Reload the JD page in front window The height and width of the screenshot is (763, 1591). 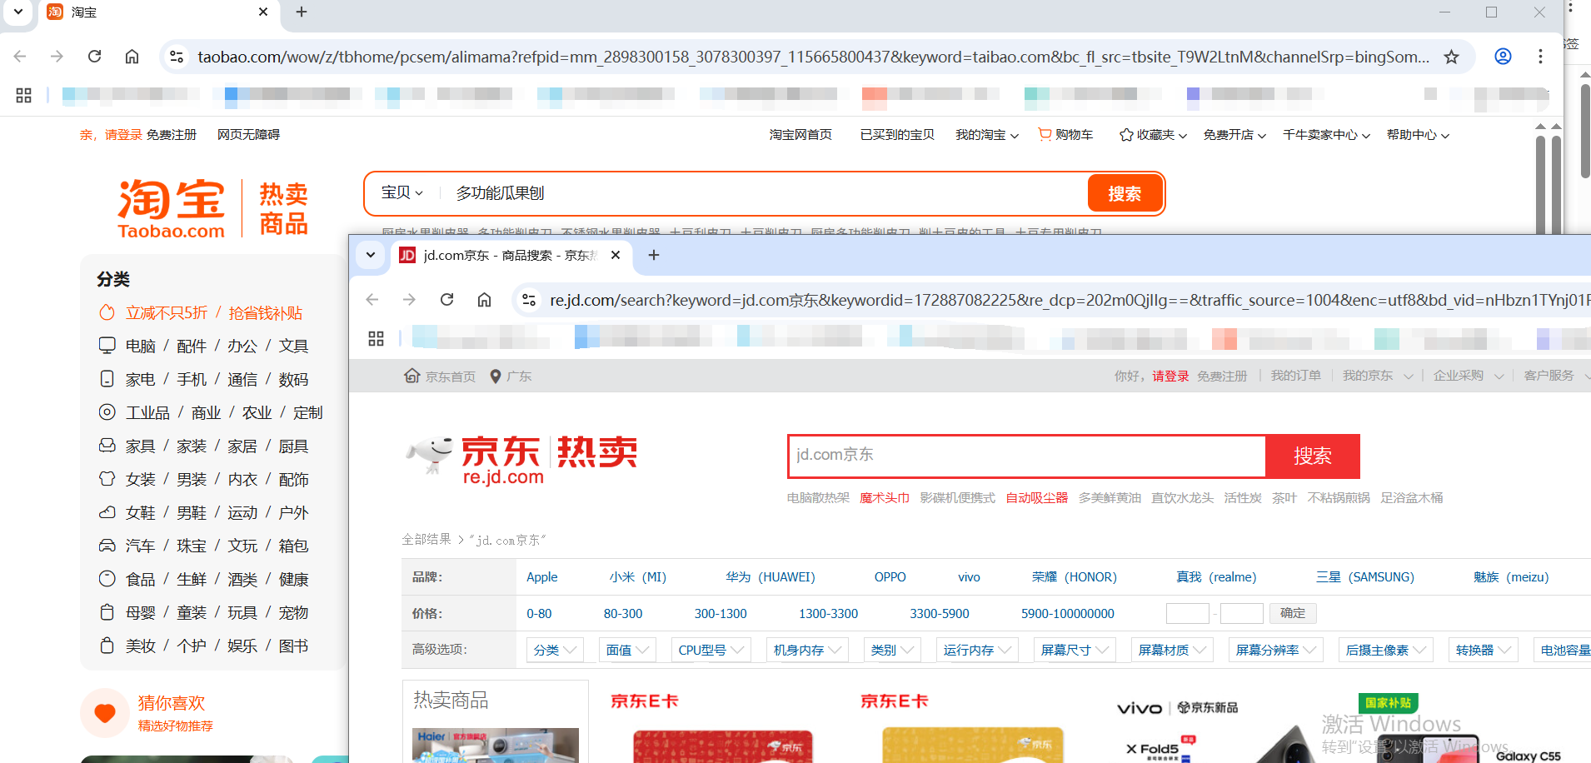pos(446,299)
